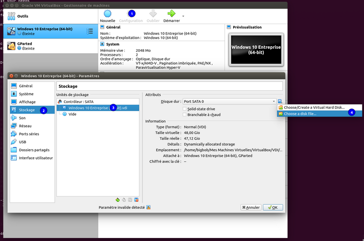The width and height of the screenshot is (364, 241).
Task: Click the greyed add attachment icon
Action: tap(130, 200)
